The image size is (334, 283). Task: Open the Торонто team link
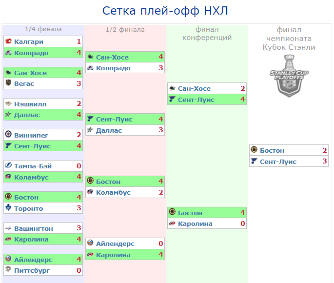(28, 208)
